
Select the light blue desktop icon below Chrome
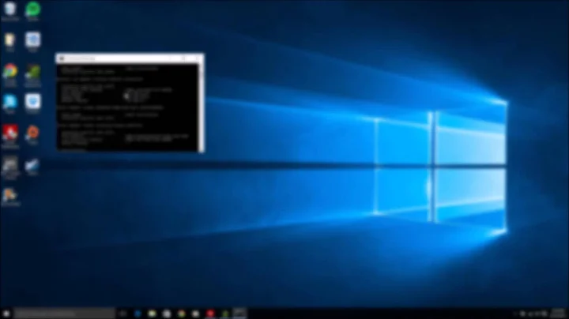point(9,102)
